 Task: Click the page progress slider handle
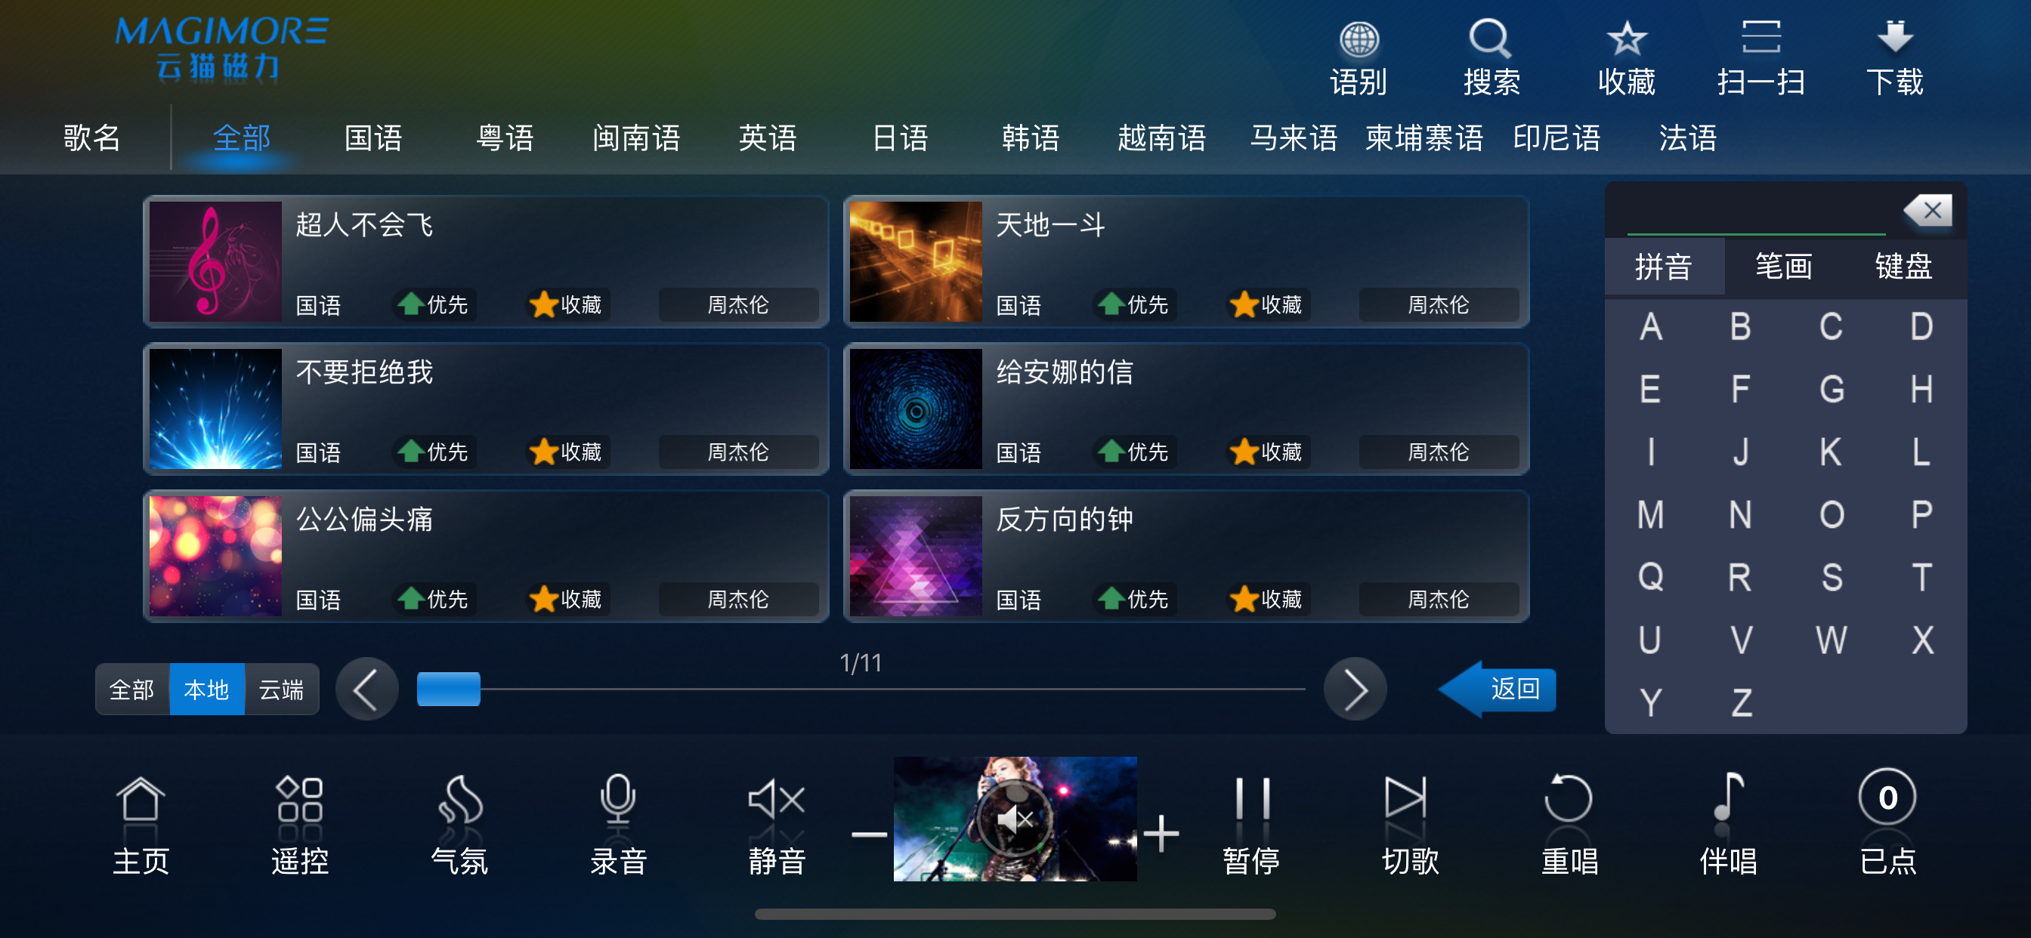click(449, 690)
